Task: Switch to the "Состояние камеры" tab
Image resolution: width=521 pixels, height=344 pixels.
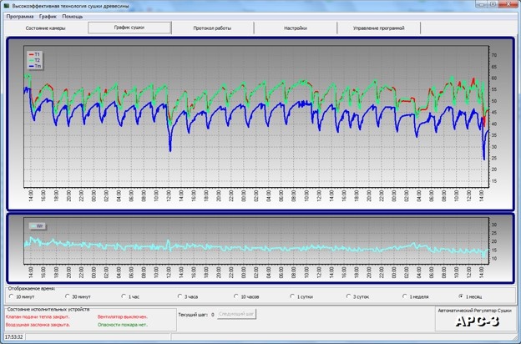Action: [45, 28]
